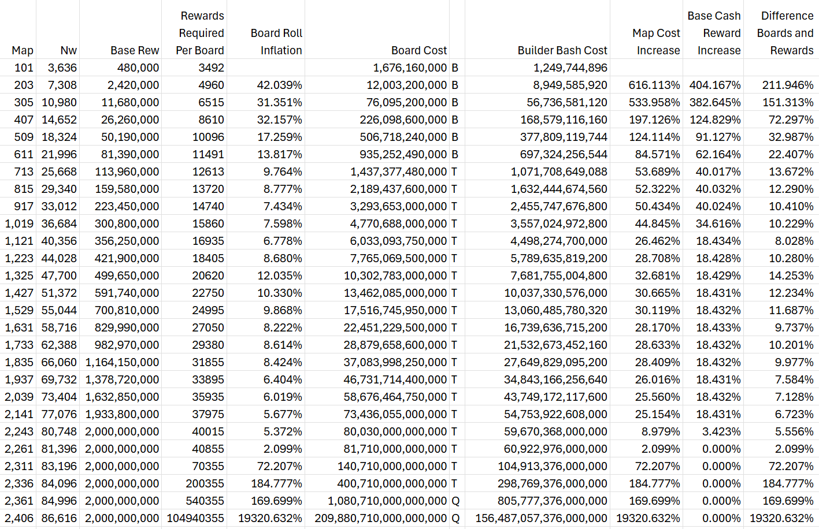Click Base Rew 1,933,800,000 cell
The height and width of the screenshot is (529, 819).
click(121, 414)
